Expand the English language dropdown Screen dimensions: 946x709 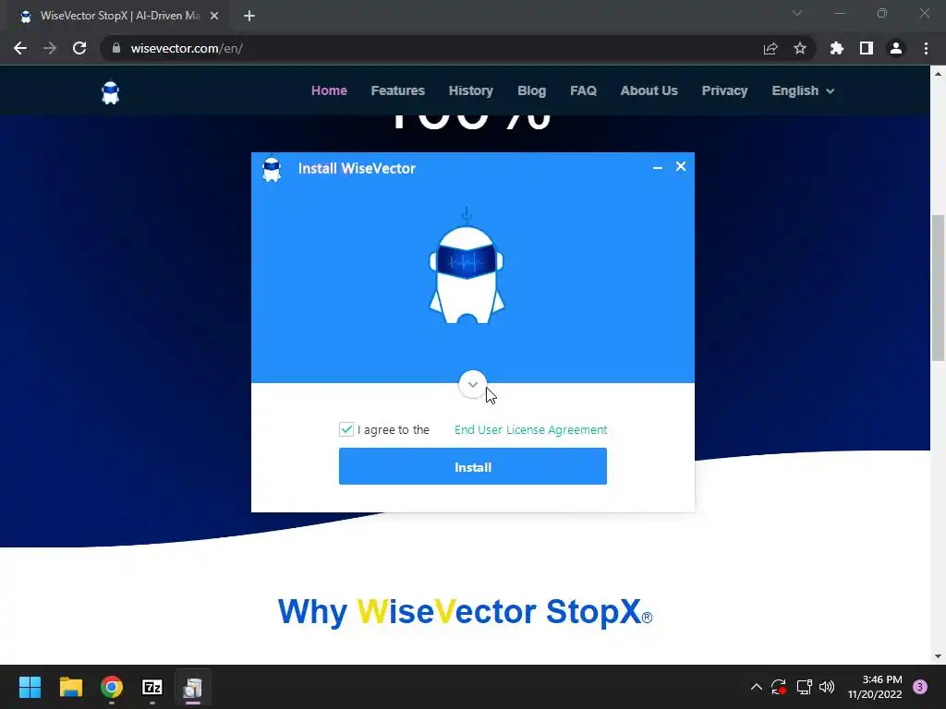pos(803,90)
